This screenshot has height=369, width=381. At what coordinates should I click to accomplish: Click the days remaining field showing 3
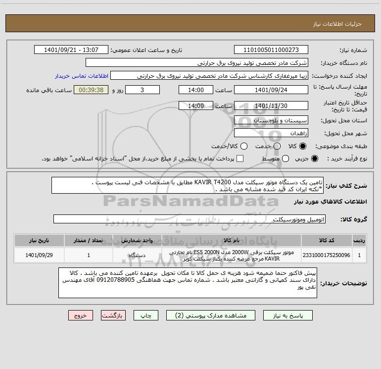tap(143, 90)
